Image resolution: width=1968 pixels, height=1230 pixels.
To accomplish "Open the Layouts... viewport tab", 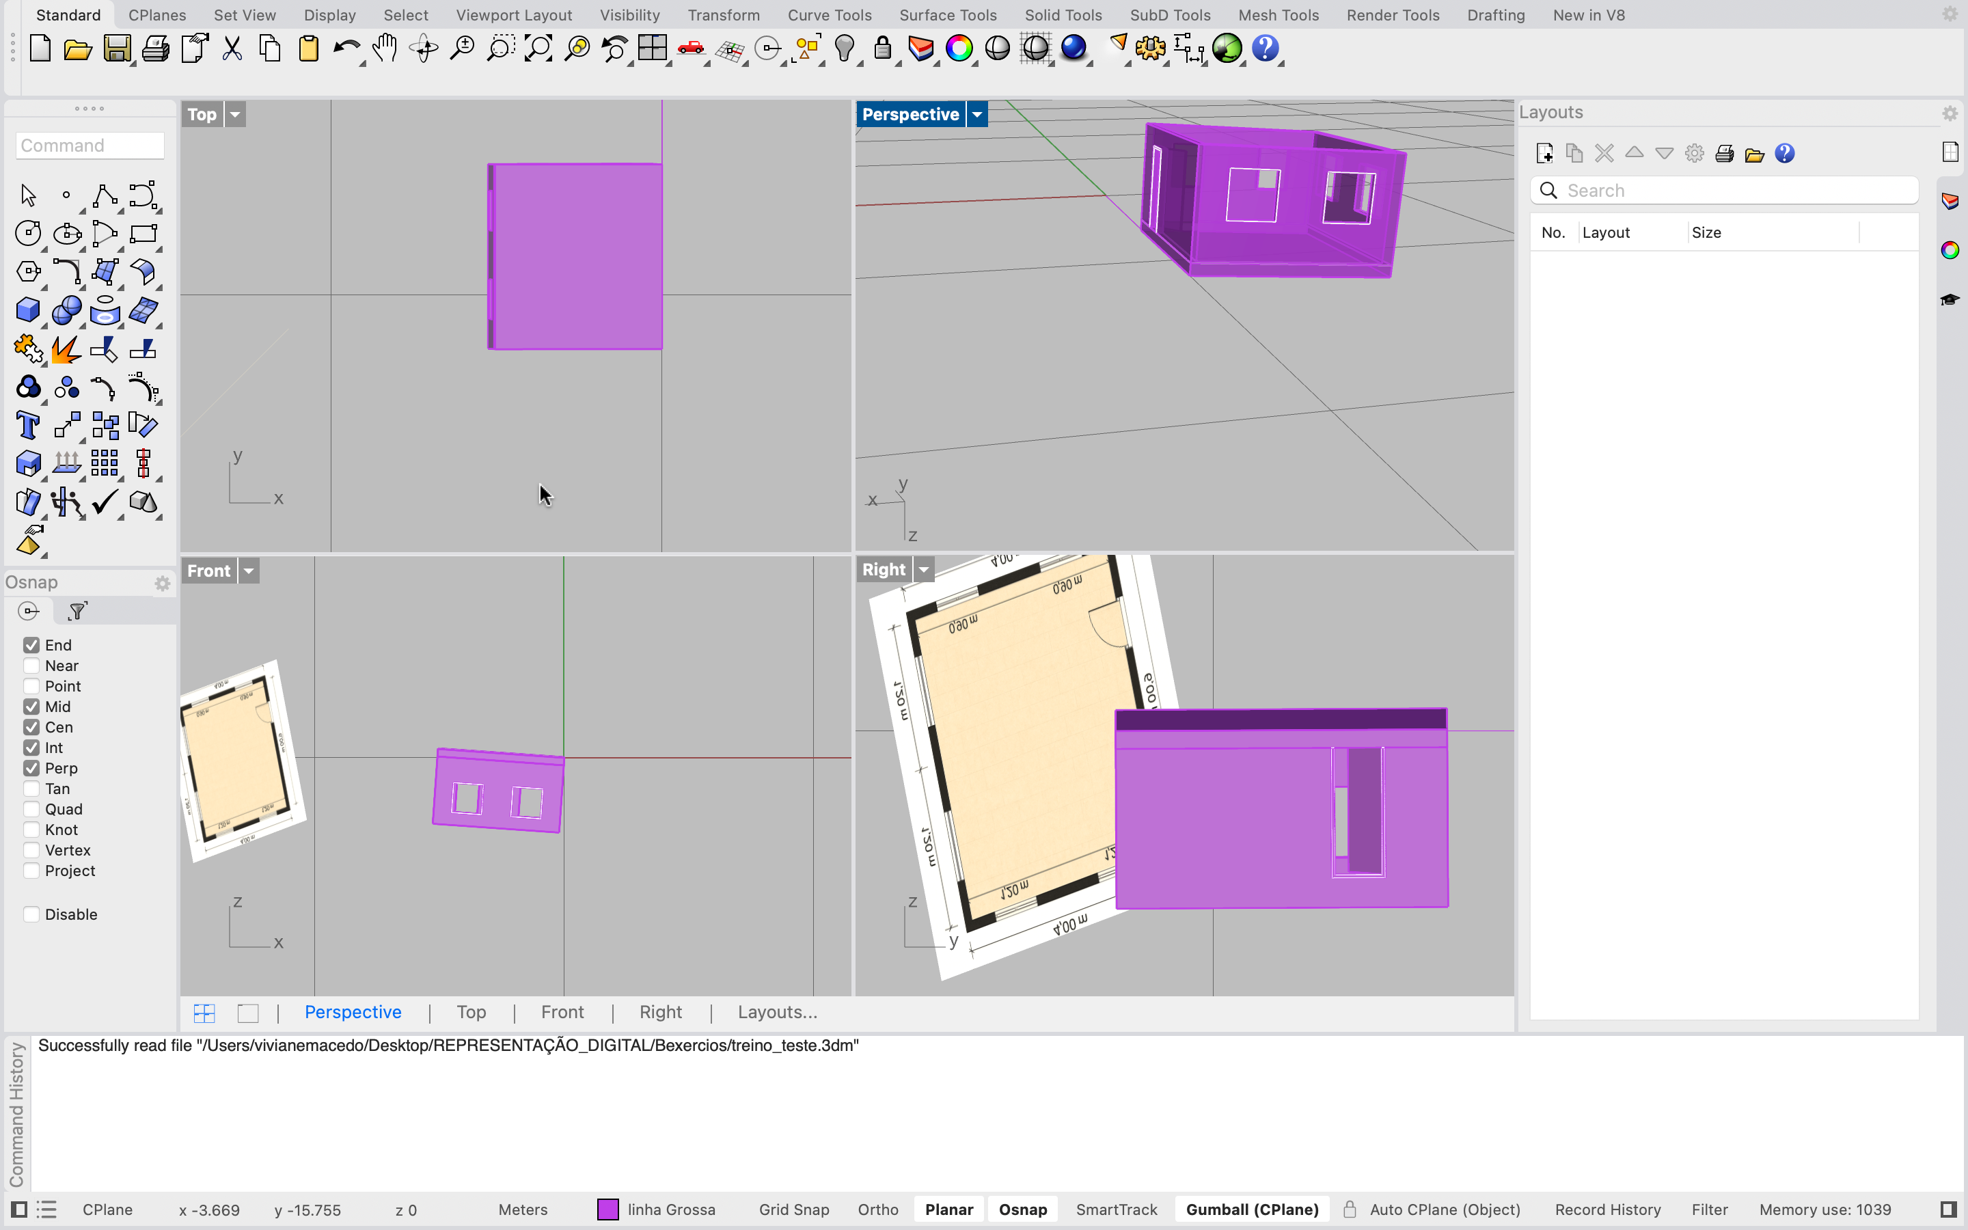I will point(777,1012).
